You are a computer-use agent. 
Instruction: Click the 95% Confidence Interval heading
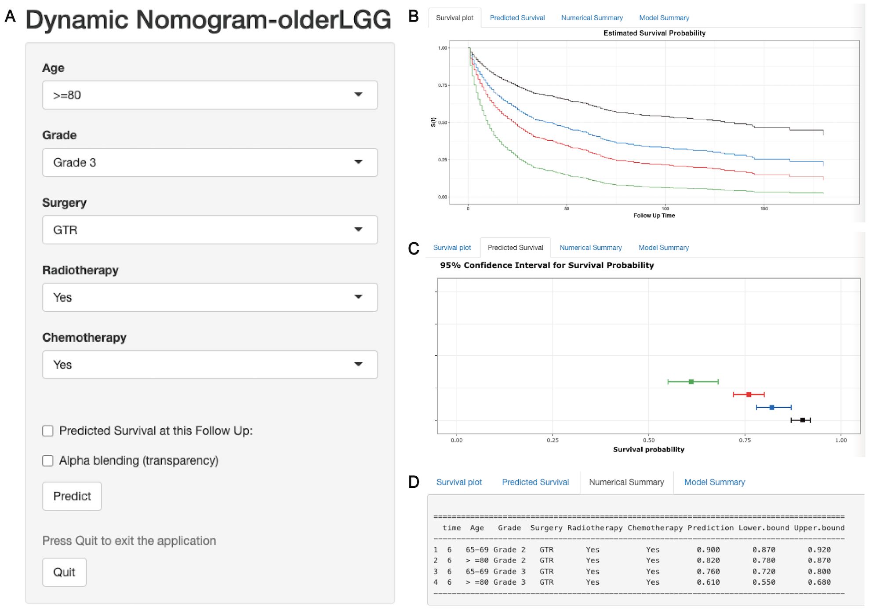[x=547, y=265]
